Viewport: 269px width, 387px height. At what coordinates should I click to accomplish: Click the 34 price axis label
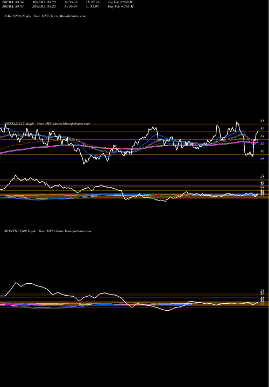tap(263, 136)
